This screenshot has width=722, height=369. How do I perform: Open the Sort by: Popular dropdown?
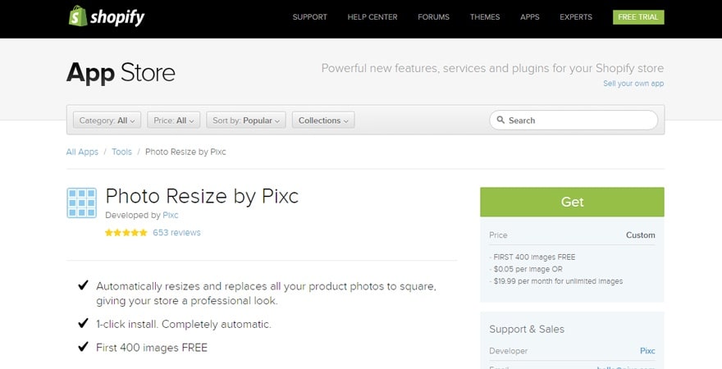pos(246,121)
